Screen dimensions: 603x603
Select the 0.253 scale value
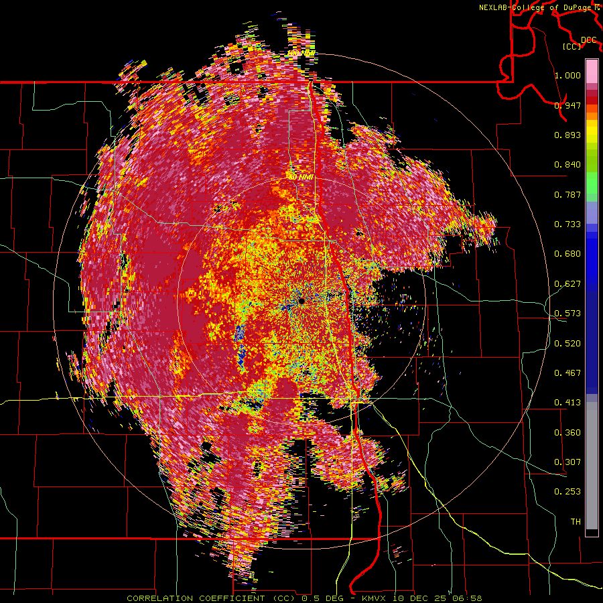pos(567,492)
